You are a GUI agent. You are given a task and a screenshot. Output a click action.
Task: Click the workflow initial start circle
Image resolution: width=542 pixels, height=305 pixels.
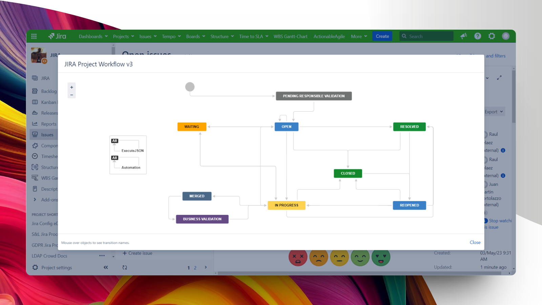190,87
